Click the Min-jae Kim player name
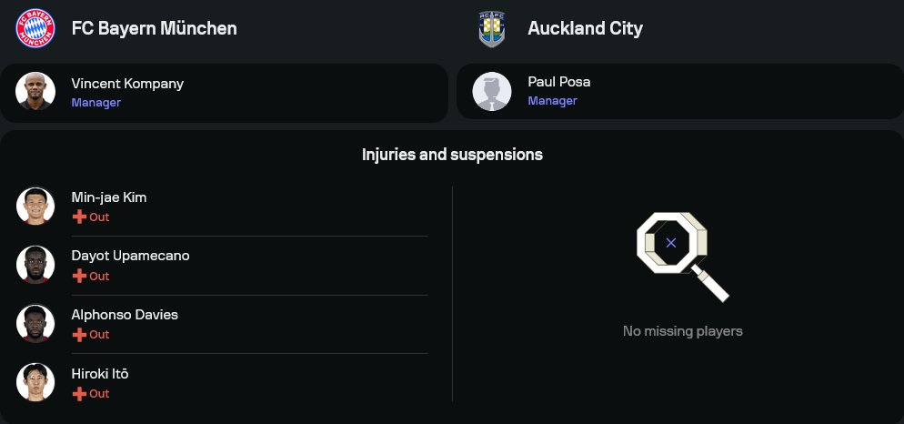Image resolution: width=904 pixels, height=424 pixels. click(109, 197)
